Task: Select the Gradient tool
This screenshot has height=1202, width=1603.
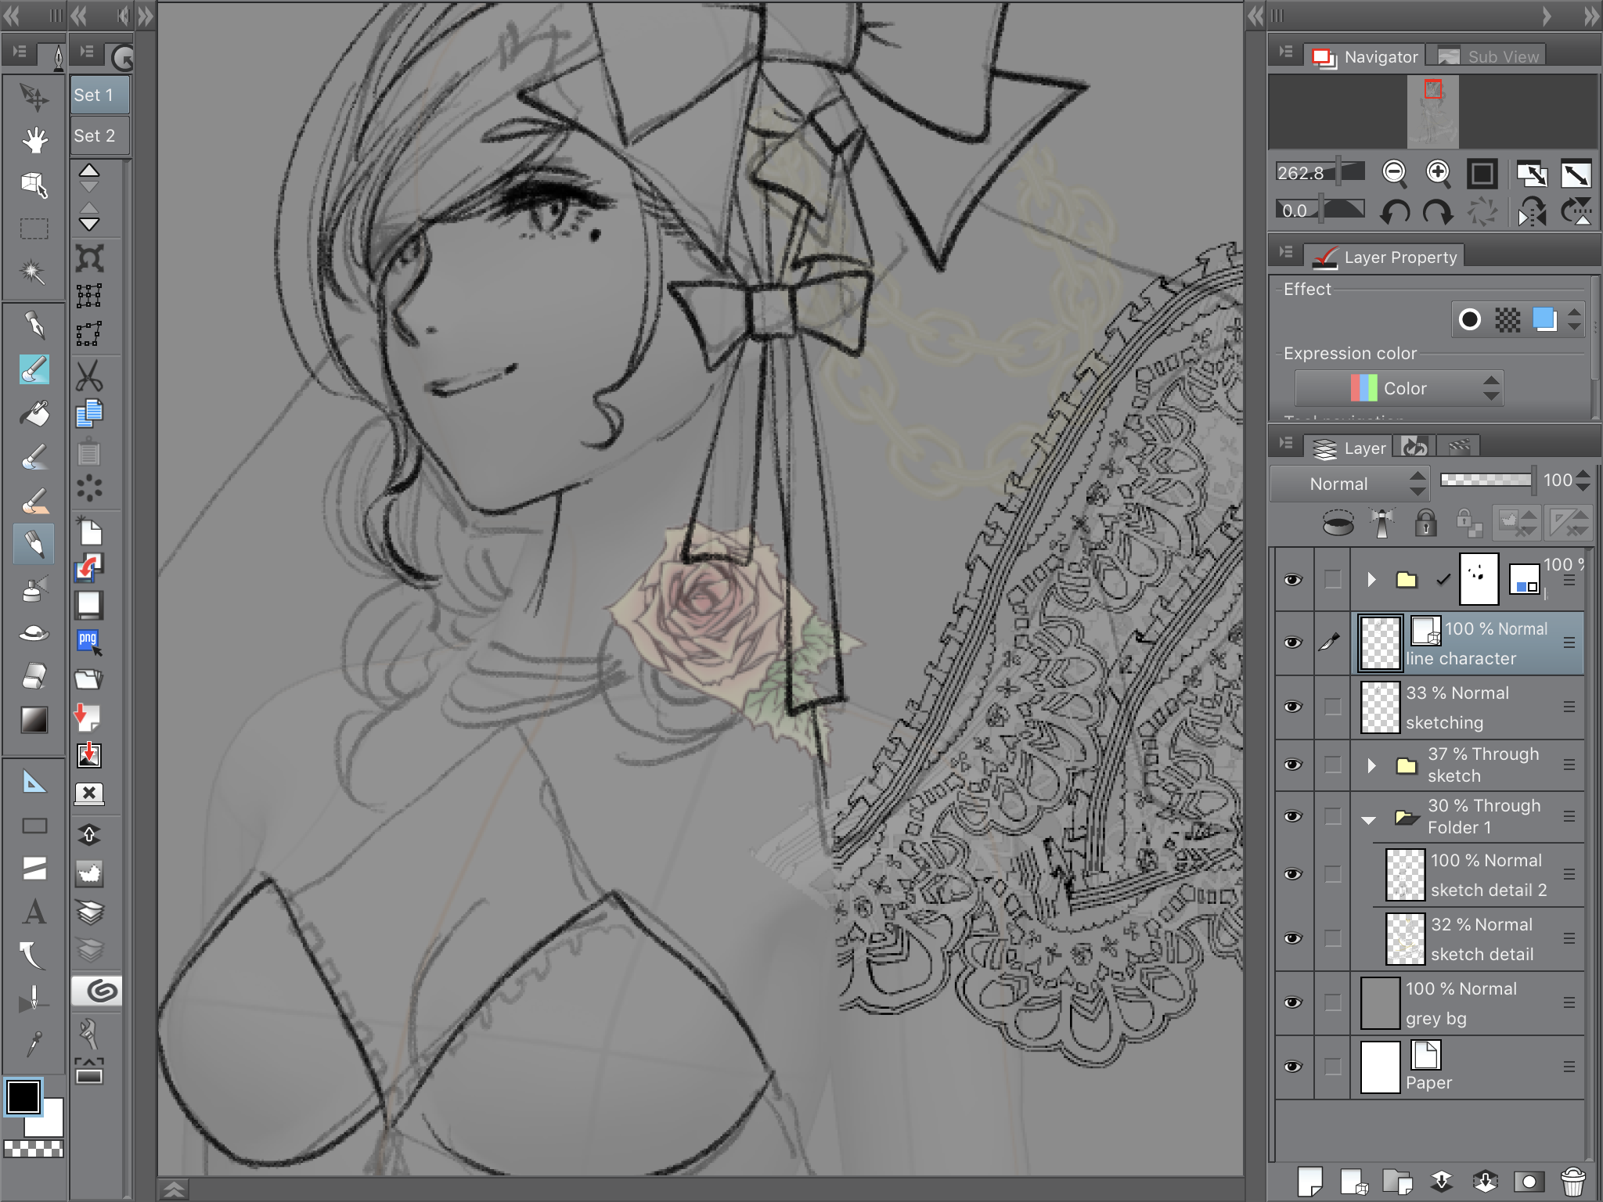Action: [34, 720]
